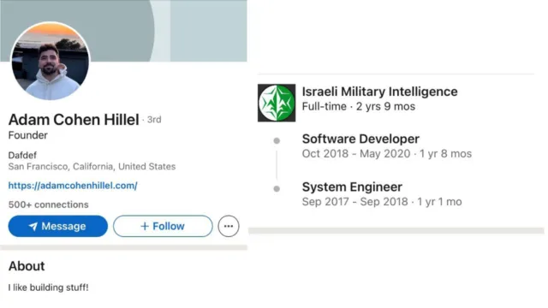Open the adamcohenhillel.com website link

[73, 186]
